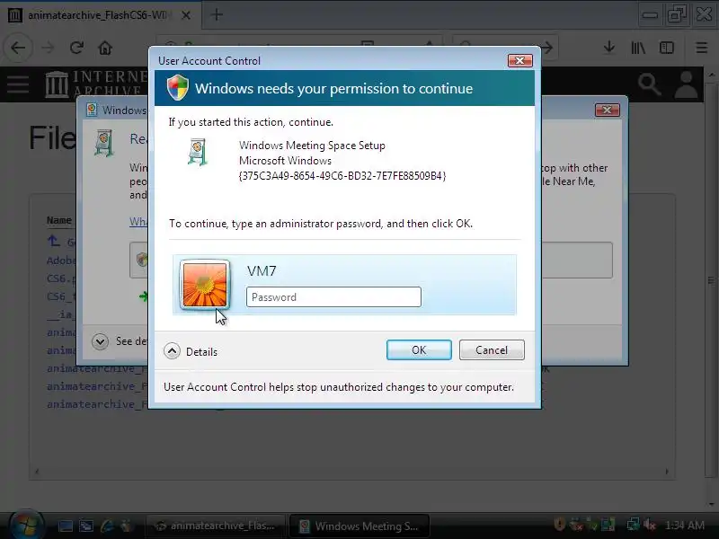Screen dimensions: 719x539
Task: Click go-up arrow in file listing
Action: pos(53,240)
